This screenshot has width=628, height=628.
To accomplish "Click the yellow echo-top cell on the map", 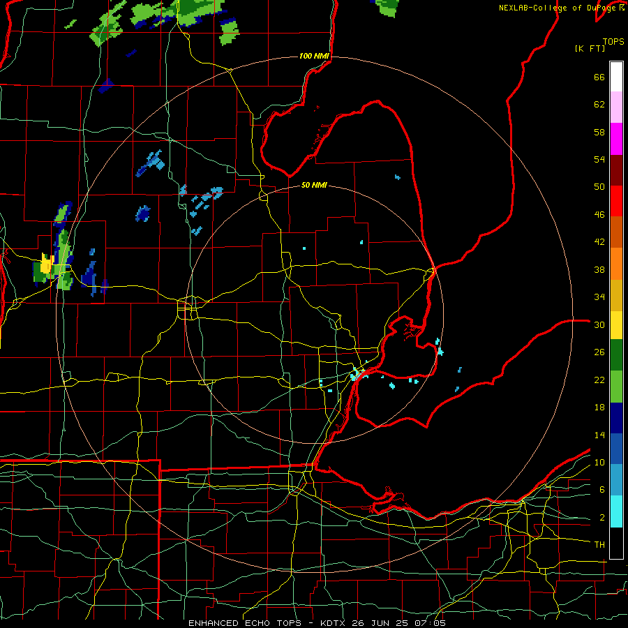I will [x=47, y=264].
